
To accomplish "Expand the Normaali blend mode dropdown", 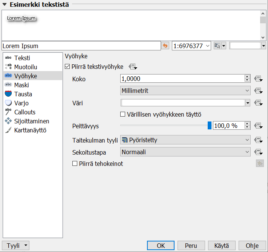I will 185,152.
